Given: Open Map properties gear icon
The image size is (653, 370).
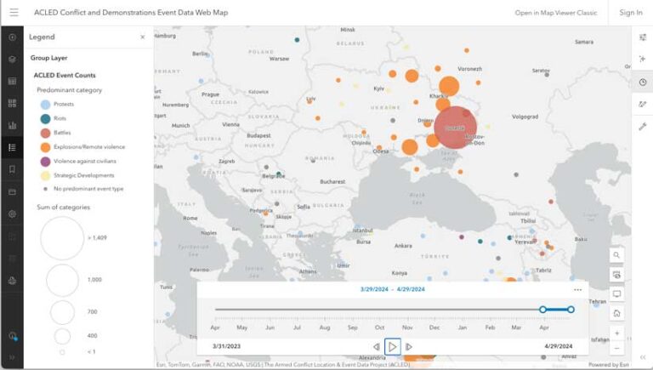Looking at the screenshot, I should [x=12, y=213].
